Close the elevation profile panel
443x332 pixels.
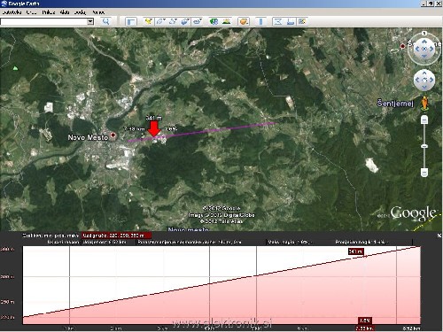point(439,235)
